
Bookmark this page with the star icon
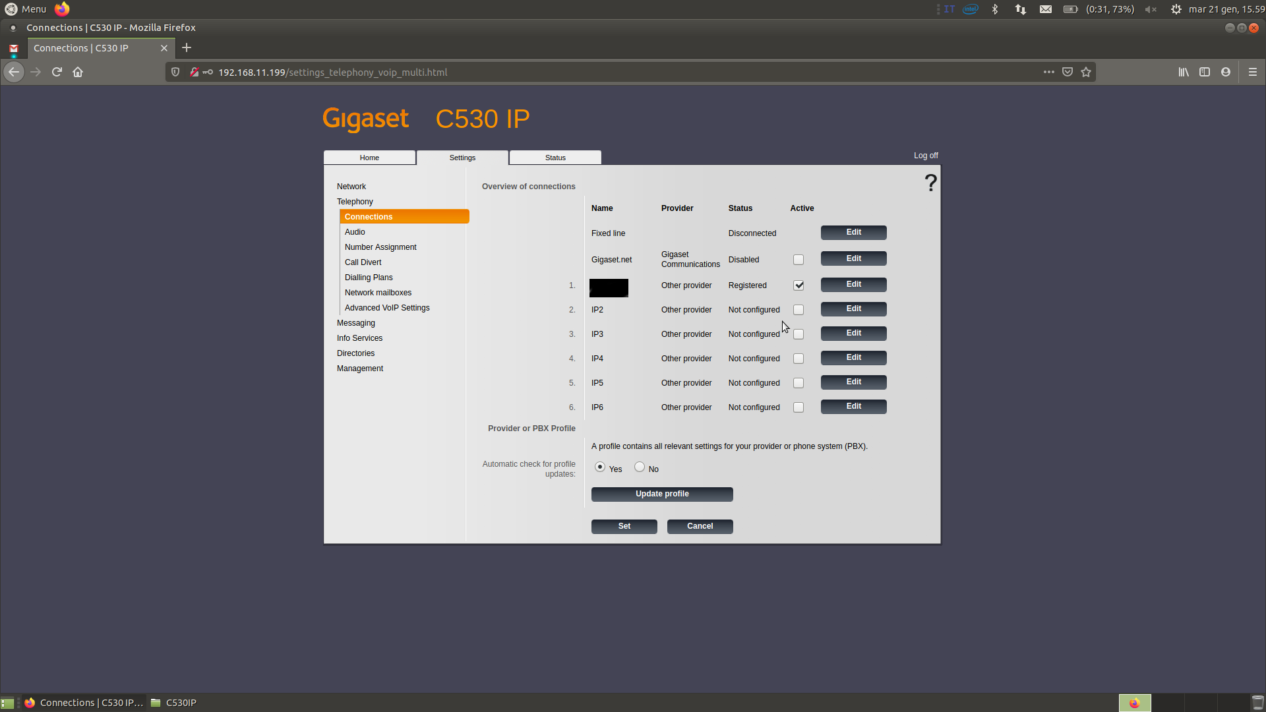(1086, 72)
